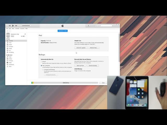Go back with the left chevron
This screenshot has width=167, height=125.
tap(7, 31)
